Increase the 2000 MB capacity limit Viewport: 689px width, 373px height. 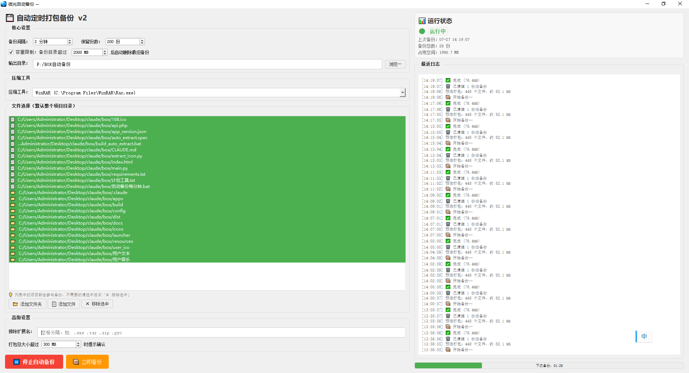point(105,51)
